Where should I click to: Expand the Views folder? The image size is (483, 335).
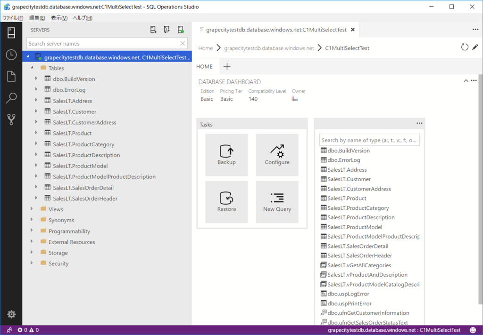tap(32, 209)
